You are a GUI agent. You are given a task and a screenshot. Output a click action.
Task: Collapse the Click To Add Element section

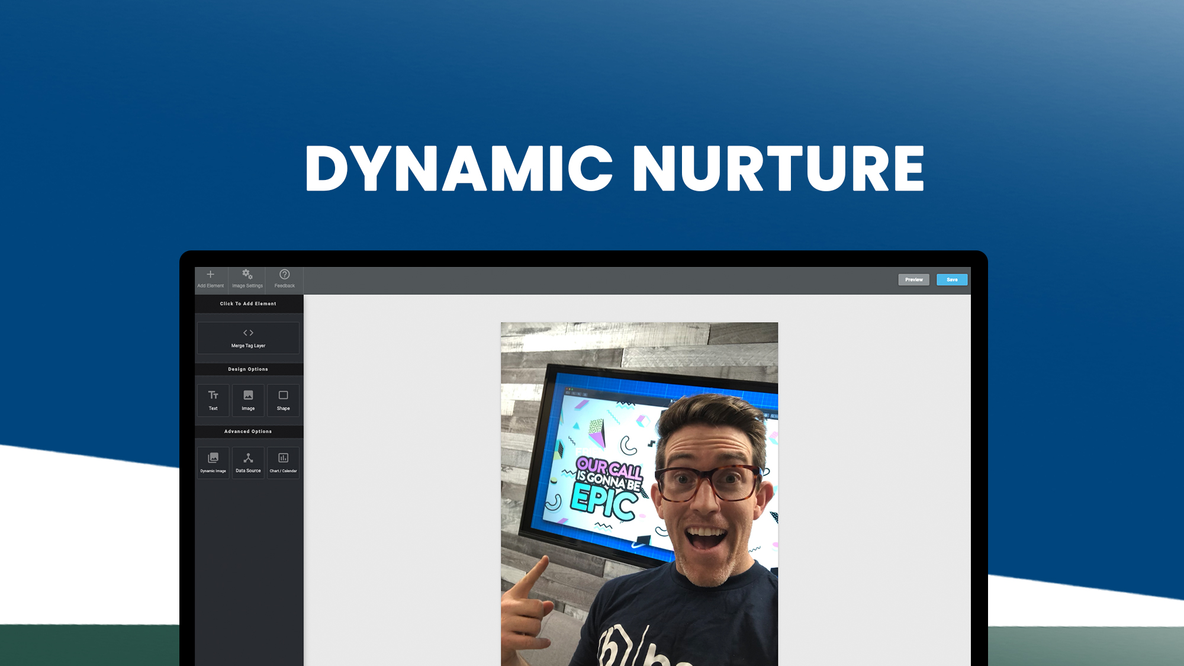coord(248,304)
